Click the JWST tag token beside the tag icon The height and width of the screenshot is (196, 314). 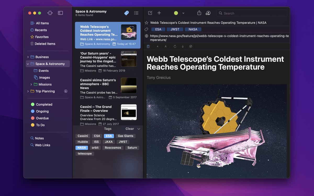point(175,29)
